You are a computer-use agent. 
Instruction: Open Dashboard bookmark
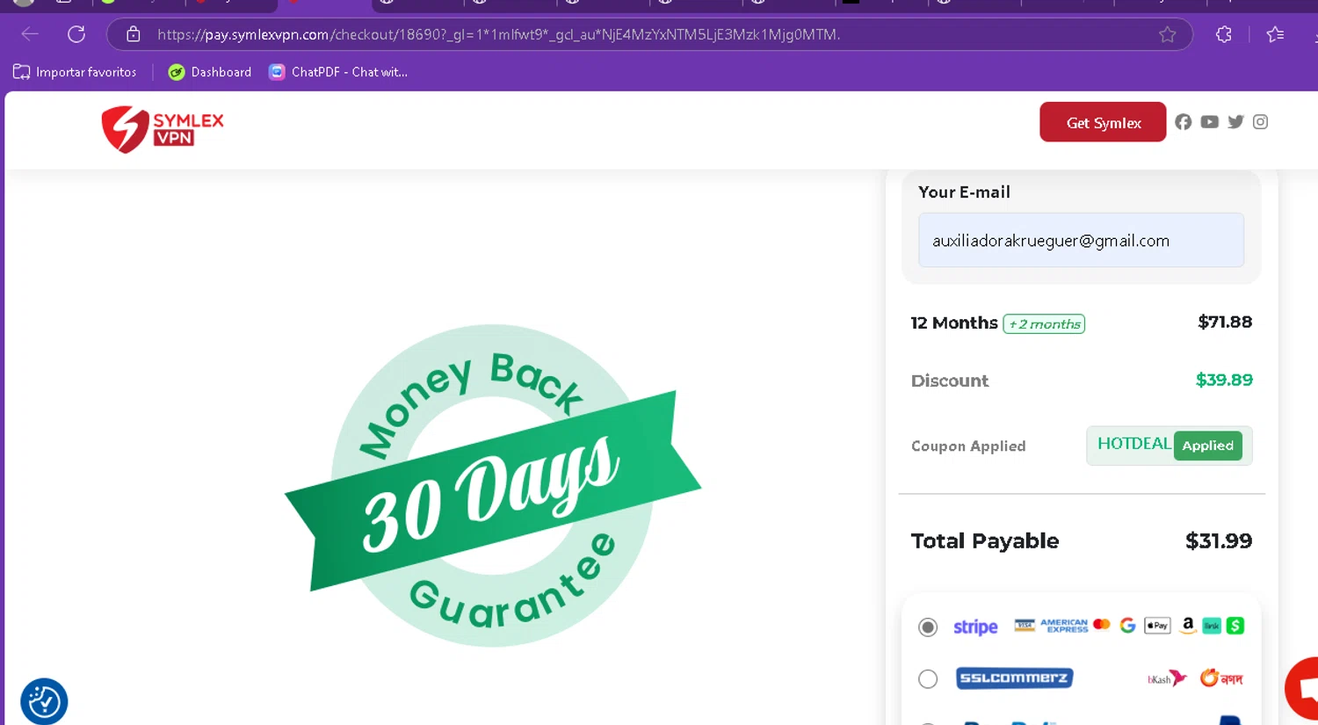(x=210, y=72)
